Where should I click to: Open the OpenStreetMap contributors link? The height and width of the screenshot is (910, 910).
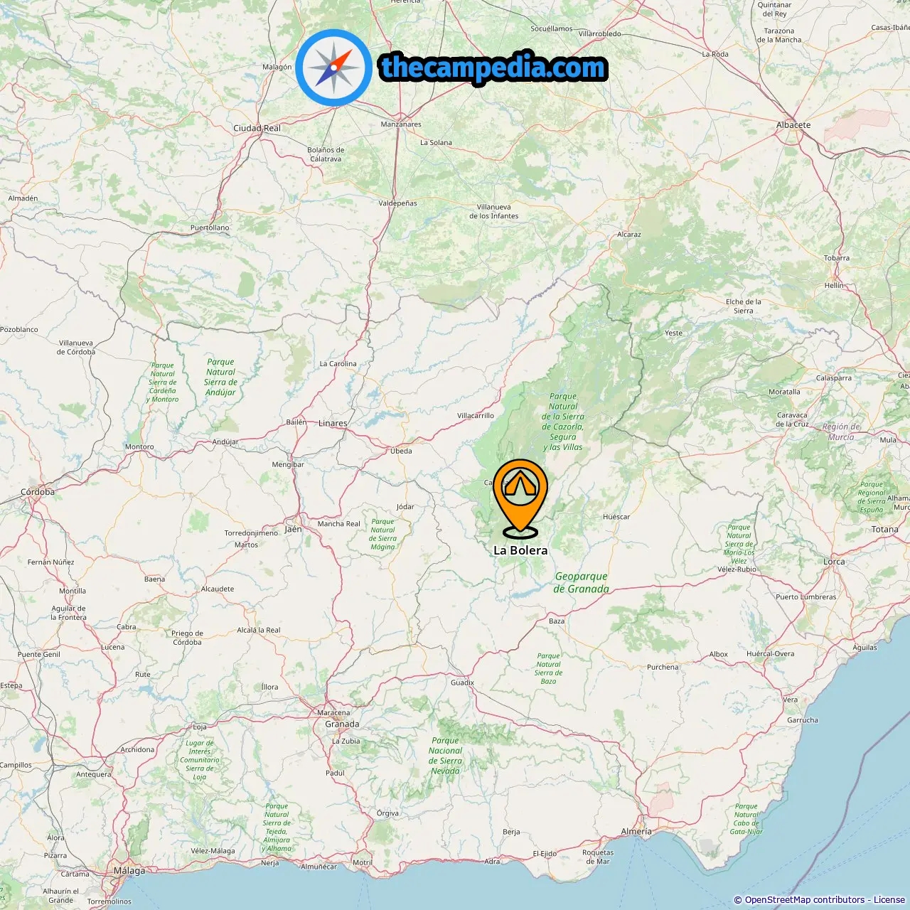[805, 900]
